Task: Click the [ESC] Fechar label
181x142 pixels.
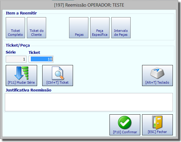Action: 157,132
